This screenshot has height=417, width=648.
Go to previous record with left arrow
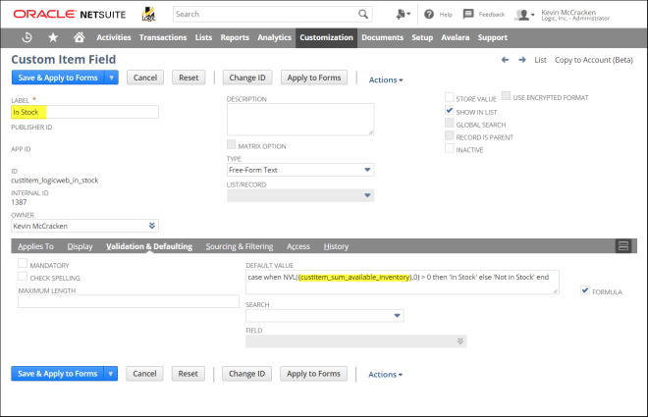coord(505,60)
